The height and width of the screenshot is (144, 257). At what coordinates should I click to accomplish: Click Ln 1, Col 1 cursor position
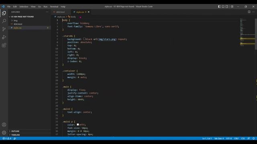click(207, 138)
